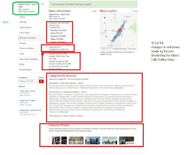Select third featured photo of storefront
This screenshot has width=189, height=155.
[x=93, y=140]
